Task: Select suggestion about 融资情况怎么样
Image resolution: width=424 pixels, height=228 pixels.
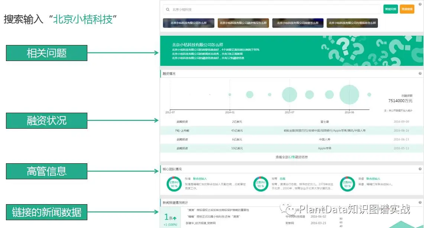Action: [243, 23]
